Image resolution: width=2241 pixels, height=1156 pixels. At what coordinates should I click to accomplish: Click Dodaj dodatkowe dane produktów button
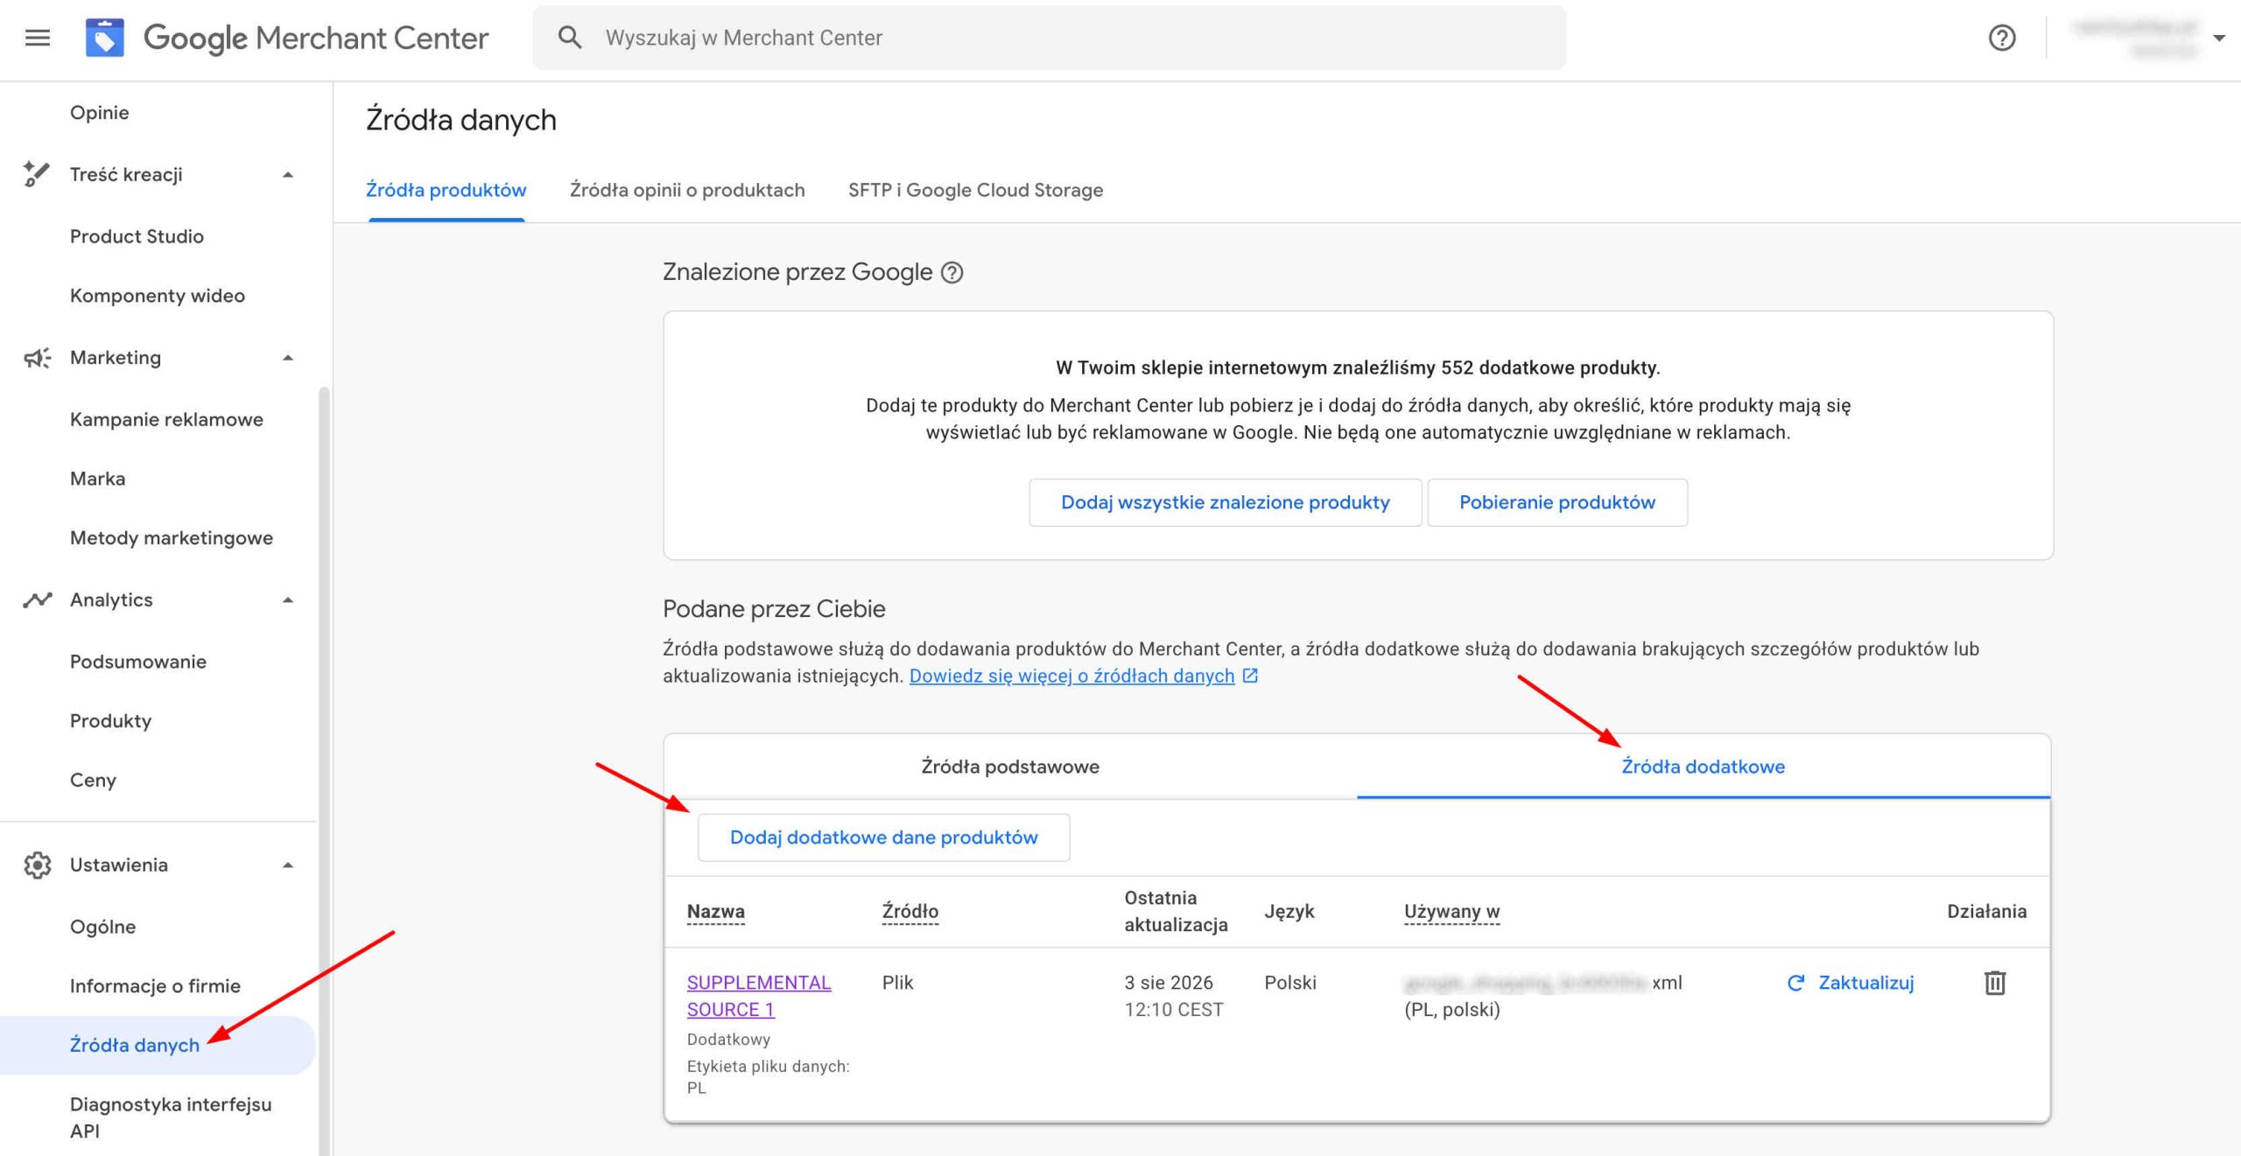(x=883, y=837)
